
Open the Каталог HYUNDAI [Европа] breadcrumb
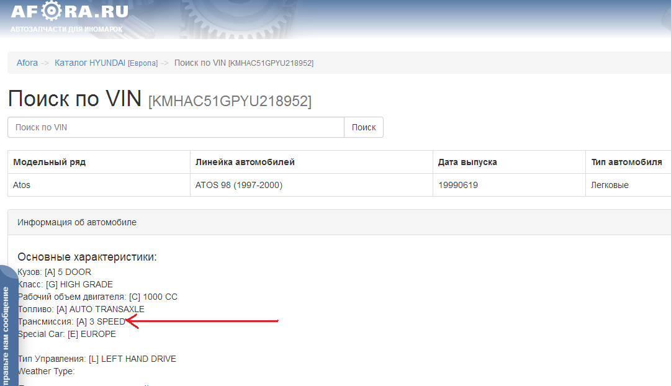pyautogui.click(x=106, y=63)
